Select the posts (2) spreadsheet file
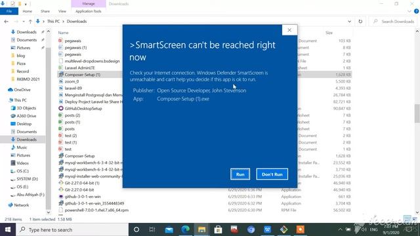The height and width of the screenshot is (236, 420). [72, 115]
